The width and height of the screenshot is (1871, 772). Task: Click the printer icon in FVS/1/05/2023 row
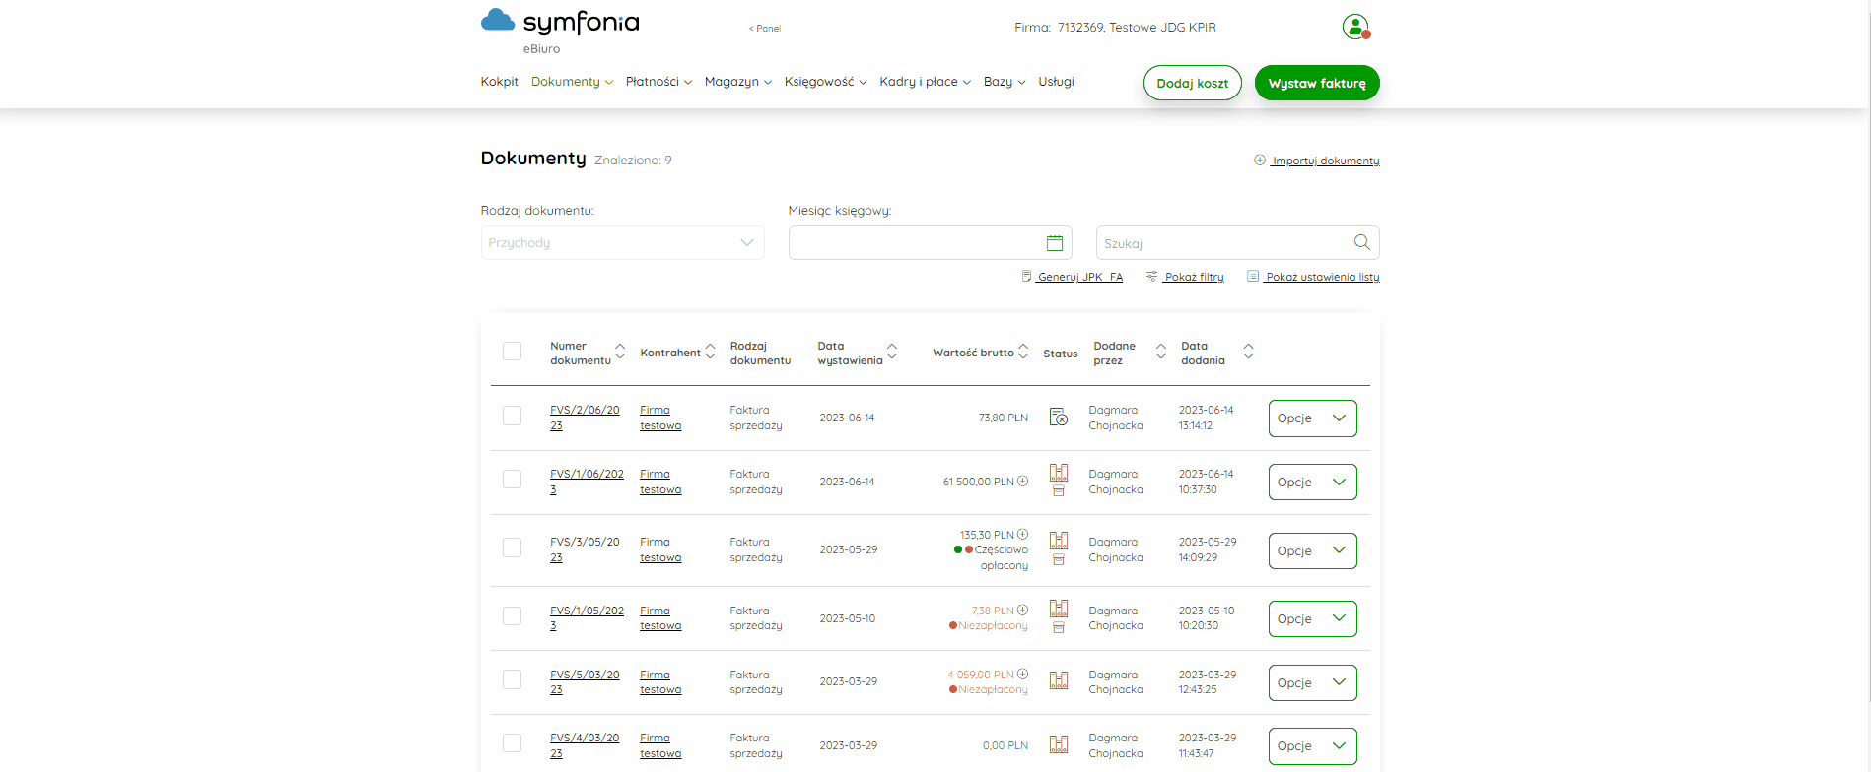pos(1059,627)
